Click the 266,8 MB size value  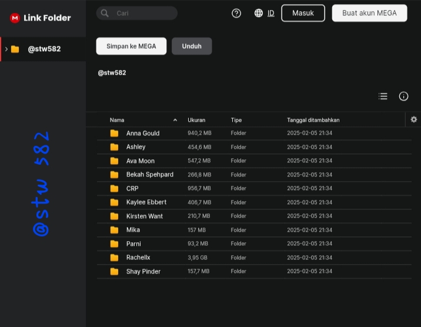(199, 175)
